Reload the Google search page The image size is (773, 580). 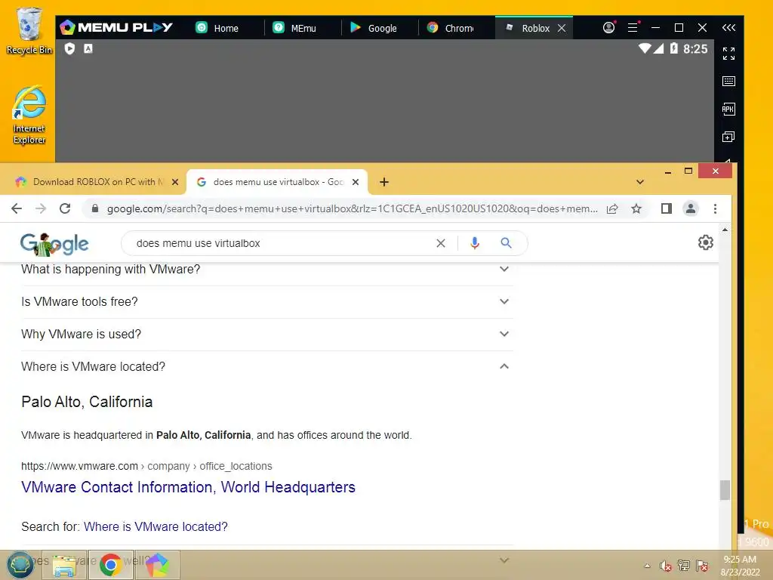(x=65, y=208)
